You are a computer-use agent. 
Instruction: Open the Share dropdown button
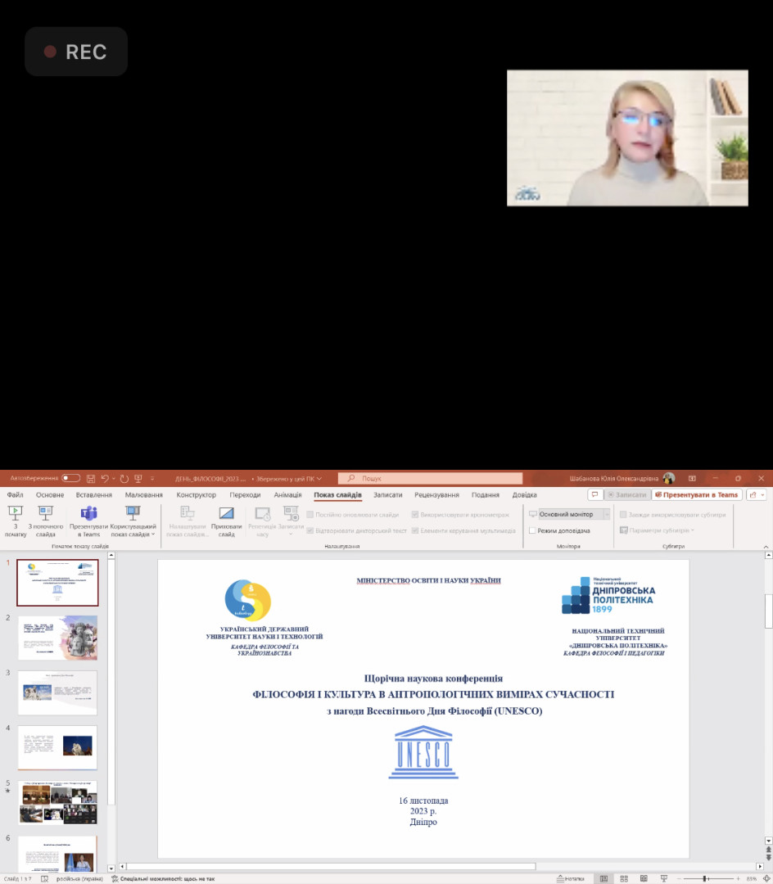coord(757,494)
